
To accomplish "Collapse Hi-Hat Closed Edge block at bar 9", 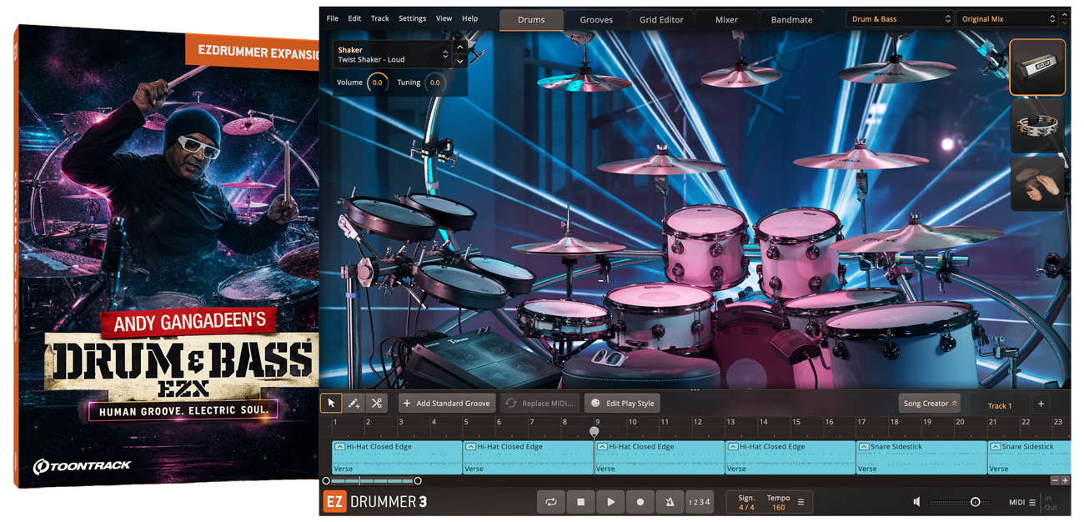I will tap(602, 447).
